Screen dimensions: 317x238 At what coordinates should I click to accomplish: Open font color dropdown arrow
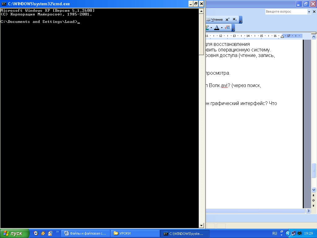point(222,28)
